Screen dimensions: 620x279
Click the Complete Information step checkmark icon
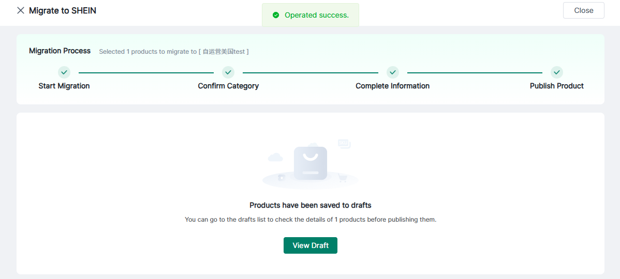[x=393, y=72]
